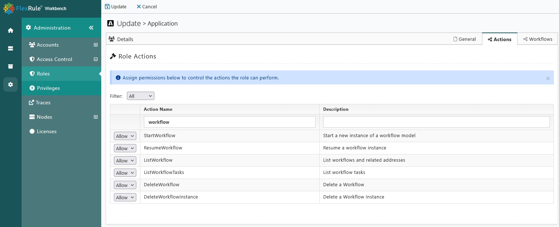Open Traces in the sidebar
This screenshot has width=559, height=227.
click(61, 102)
